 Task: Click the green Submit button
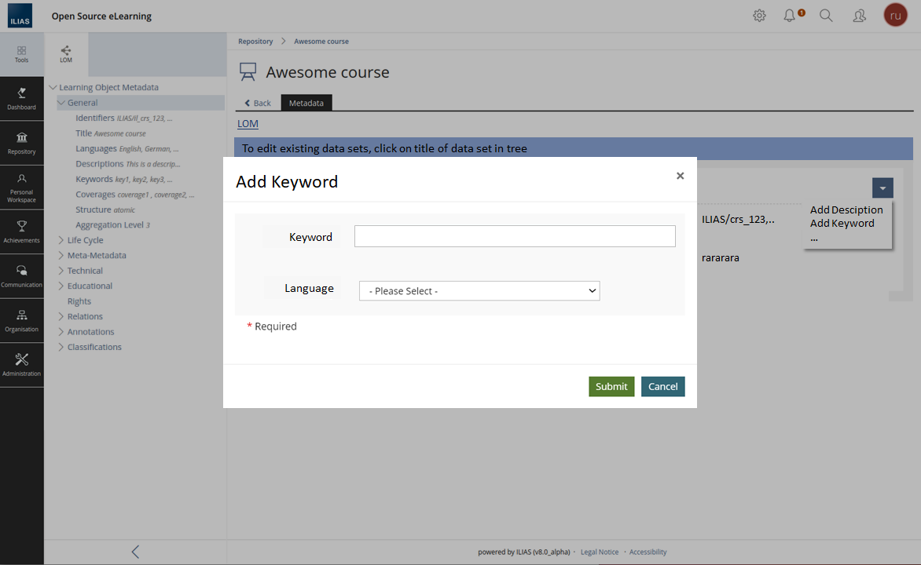(x=611, y=387)
